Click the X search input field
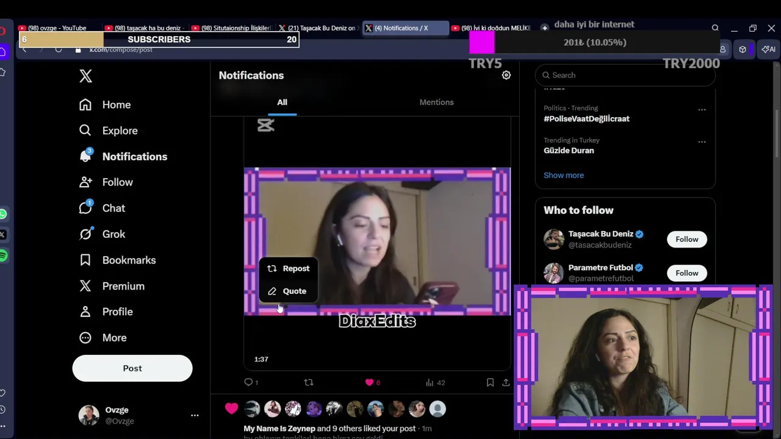Viewport: 781px width, 439px height. click(x=625, y=75)
